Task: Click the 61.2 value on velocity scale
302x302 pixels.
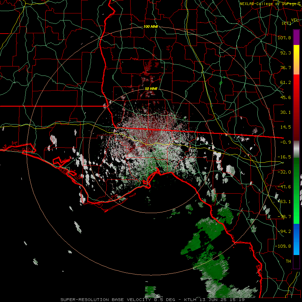Action: [x=286, y=83]
